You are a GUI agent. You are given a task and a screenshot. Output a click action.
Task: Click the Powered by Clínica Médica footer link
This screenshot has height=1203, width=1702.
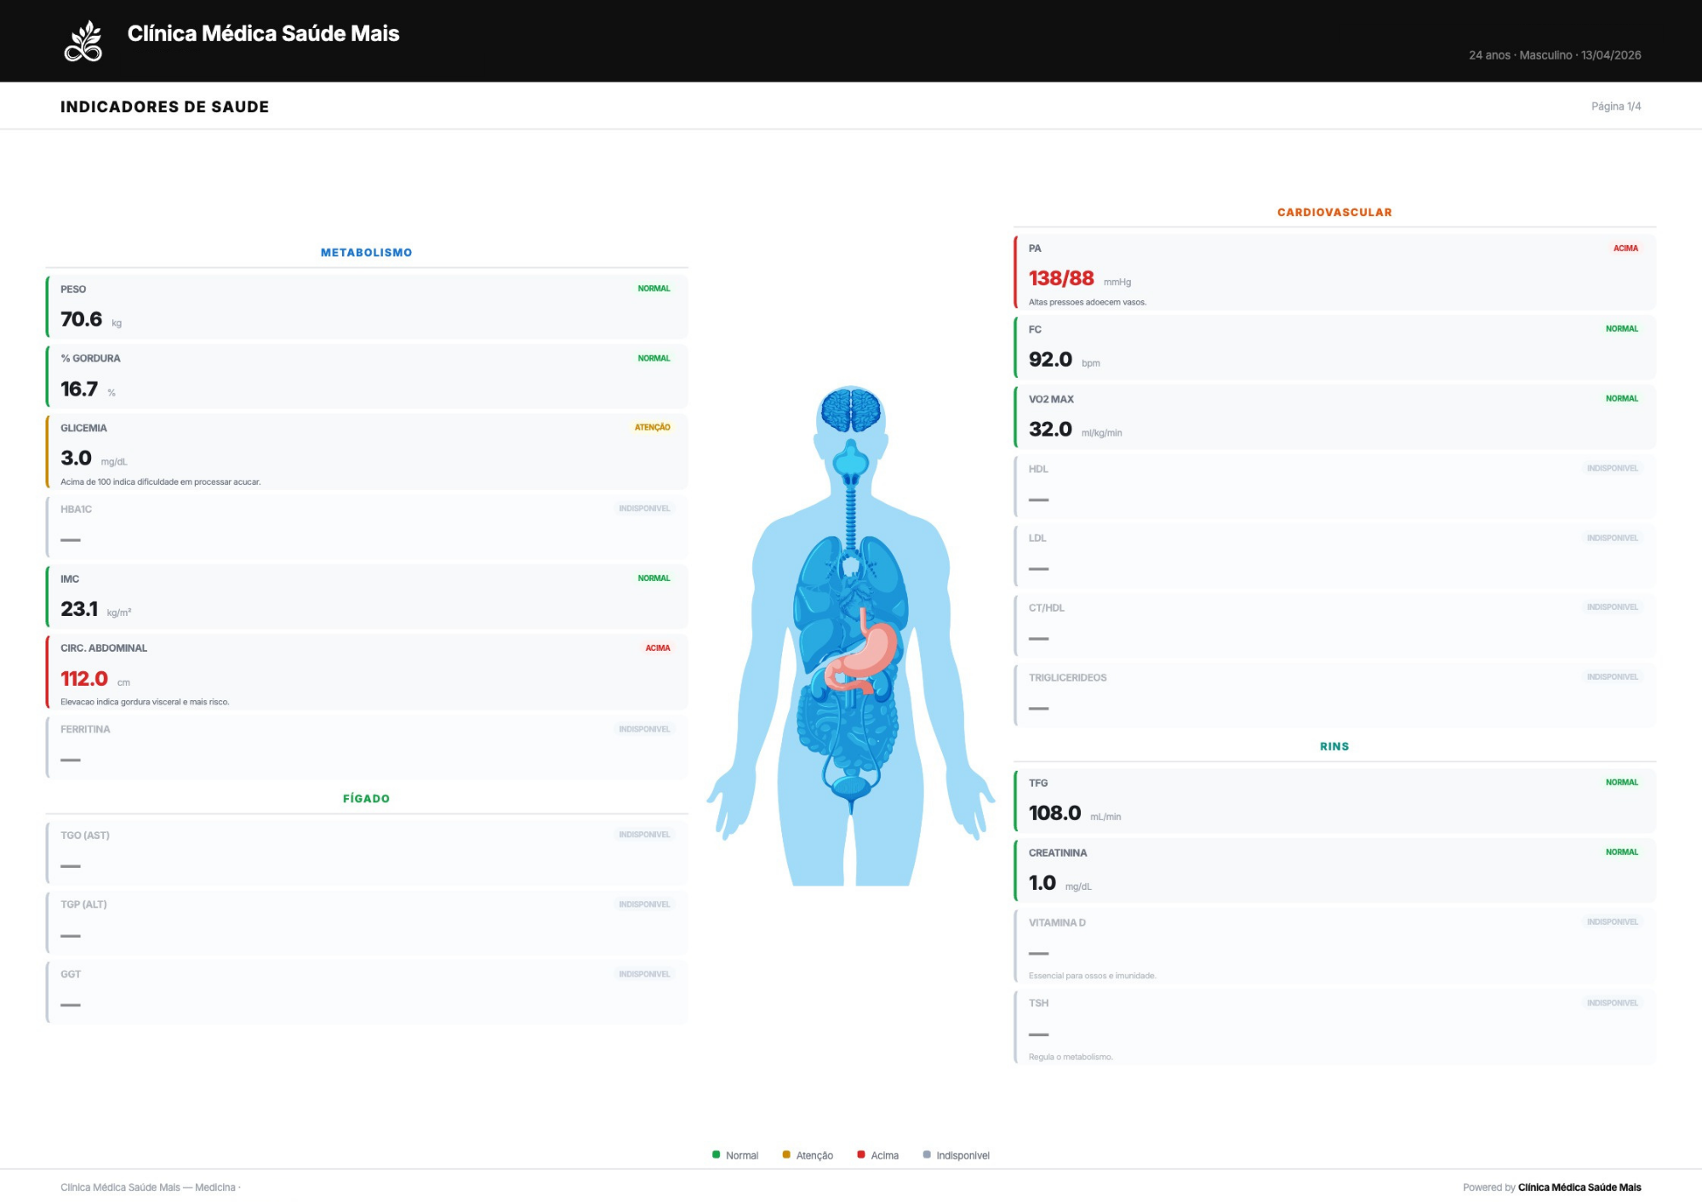click(x=1579, y=1187)
